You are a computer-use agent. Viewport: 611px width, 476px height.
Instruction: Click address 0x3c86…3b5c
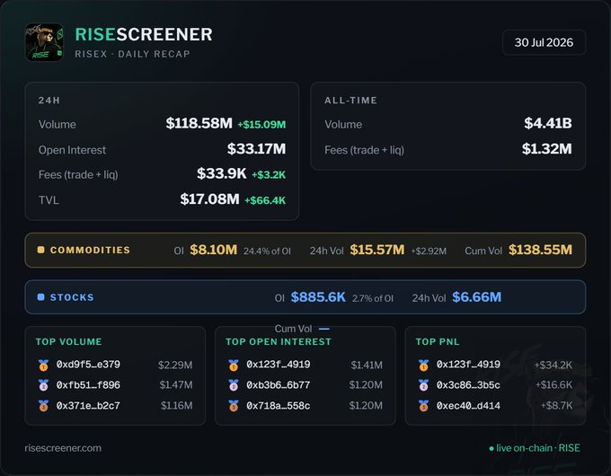pyautogui.click(x=468, y=385)
